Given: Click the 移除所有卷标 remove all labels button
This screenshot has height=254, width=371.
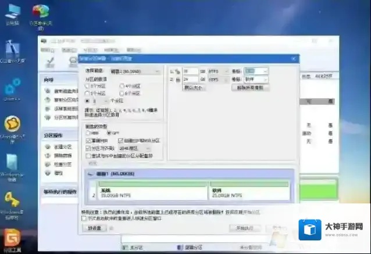Looking at the screenshot, I should pyautogui.click(x=250, y=88).
